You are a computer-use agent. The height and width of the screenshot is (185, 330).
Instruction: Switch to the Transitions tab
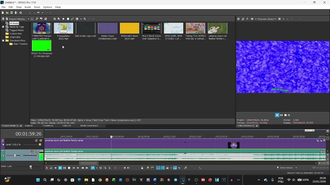point(48,126)
